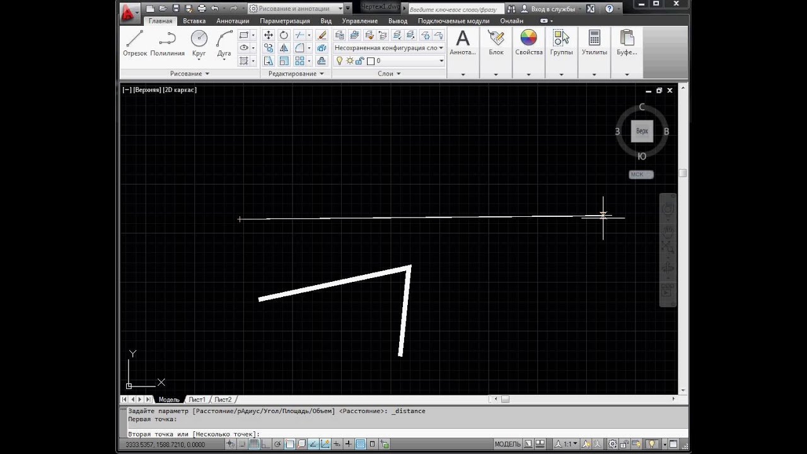Activate the Fillet tool

[x=299, y=48]
